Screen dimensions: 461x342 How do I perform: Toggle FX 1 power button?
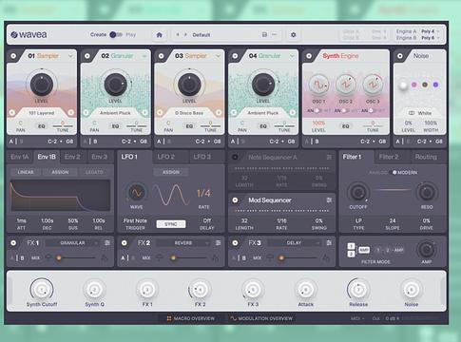[13, 243]
